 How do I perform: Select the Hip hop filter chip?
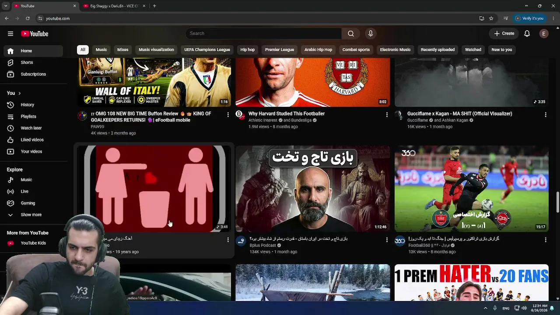click(x=248, y=50)
